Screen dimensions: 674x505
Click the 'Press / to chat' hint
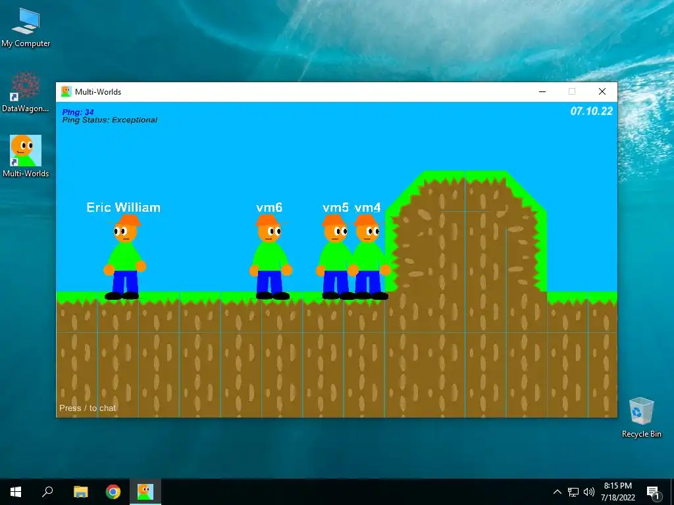88,408
